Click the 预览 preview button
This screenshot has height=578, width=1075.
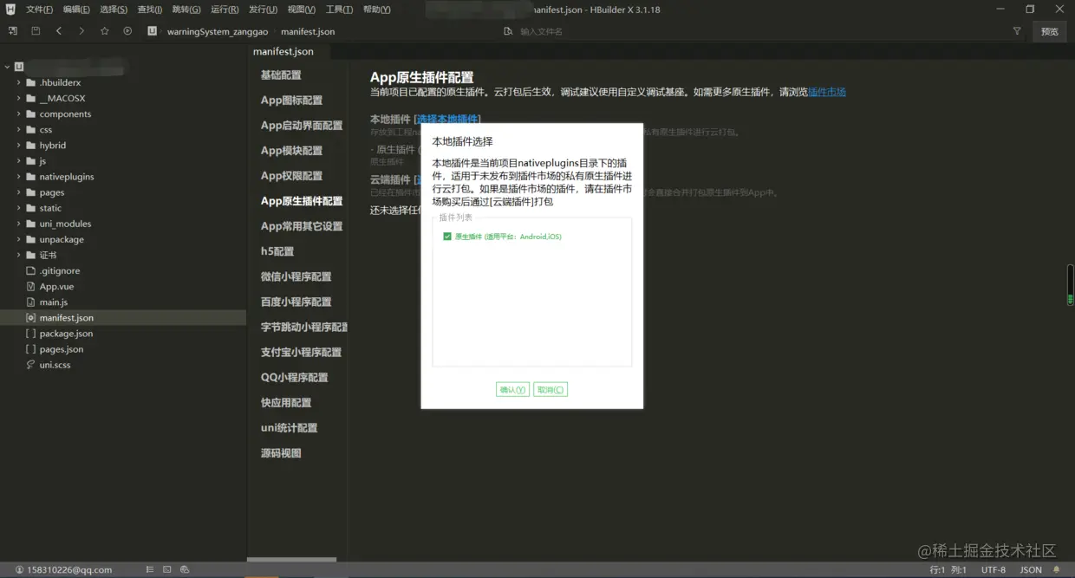1049,31
